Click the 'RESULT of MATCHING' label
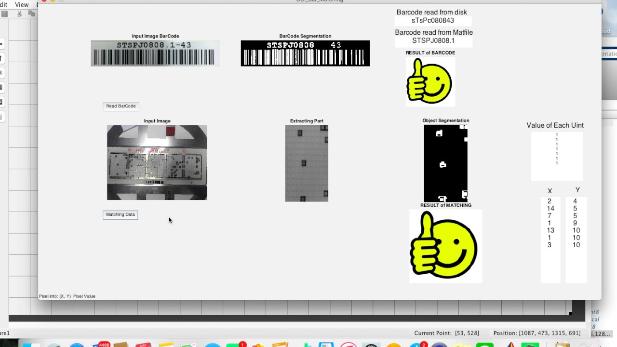Image resolution: width=617 pixels, height=347 pixels. [446, 205]
